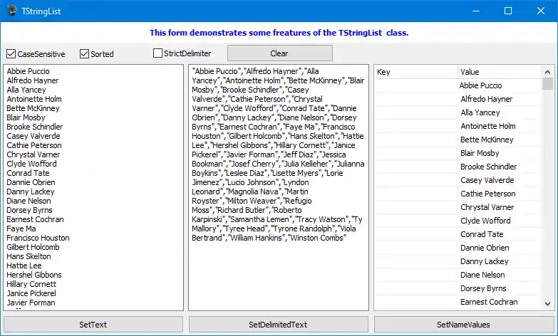
Task: Click 'Casey Valverde' in the left text list
Action: (33, 136)
